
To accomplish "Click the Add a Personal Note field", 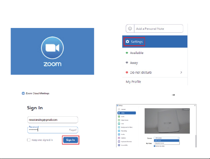I will click(x=159, y=29).
